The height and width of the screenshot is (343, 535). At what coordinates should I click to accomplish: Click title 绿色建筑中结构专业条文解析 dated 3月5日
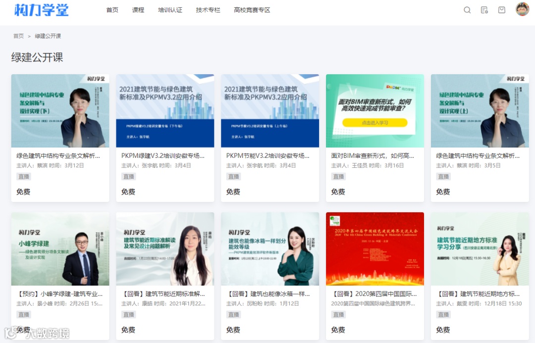(x=478, y=156)
